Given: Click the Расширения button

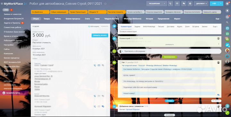Looking at the screenshot, I should [x=155, y=4].
